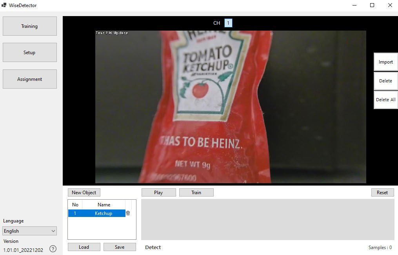The width and height of the screenshot is (398, 255).
Task: Click the Name column header
Action: click(x=104, y=205)
